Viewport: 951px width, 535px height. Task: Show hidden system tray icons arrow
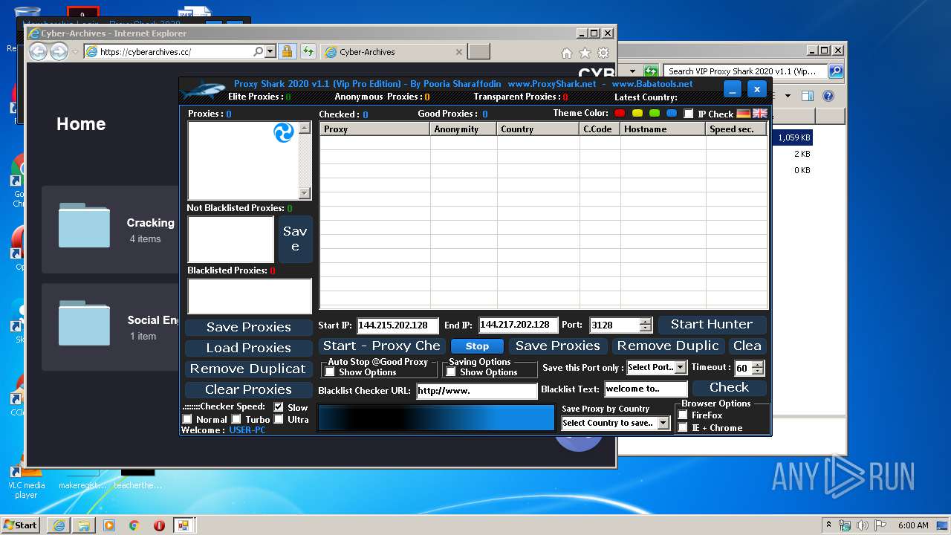828,525
